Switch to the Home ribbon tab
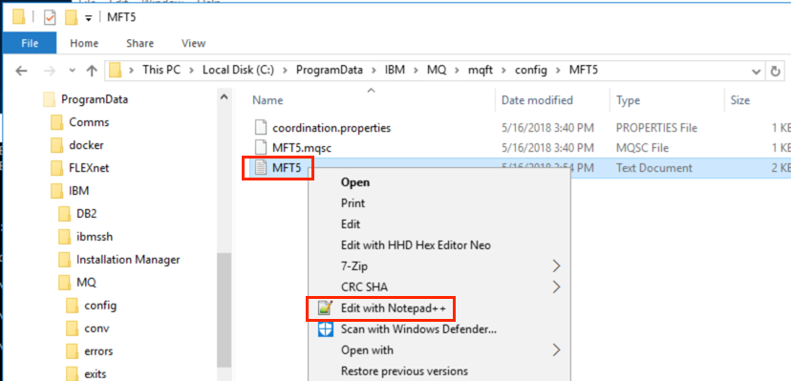 click(84, 43)
